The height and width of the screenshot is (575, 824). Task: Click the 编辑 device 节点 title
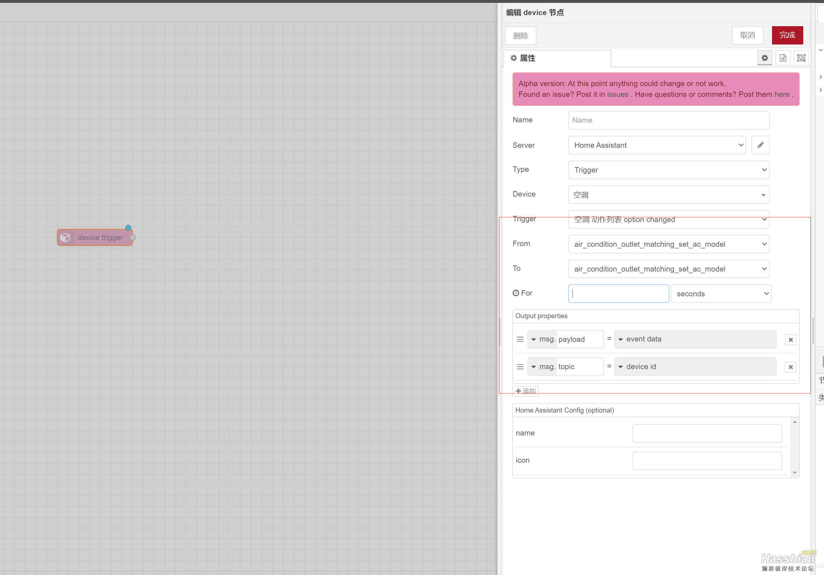pyautogui.click(x=535, y=13)
